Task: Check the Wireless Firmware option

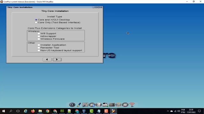Action: 39,39
